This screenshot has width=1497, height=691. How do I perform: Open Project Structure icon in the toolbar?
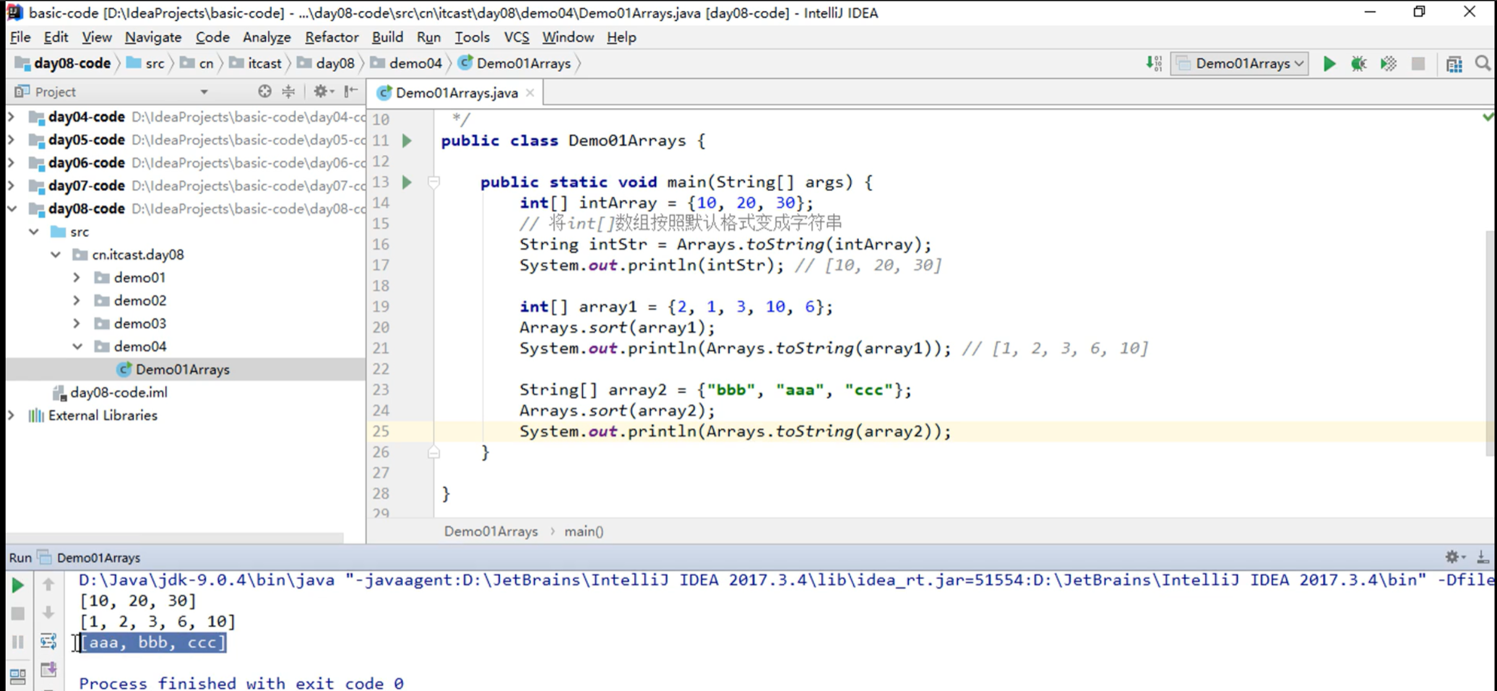click(1454, 64)
